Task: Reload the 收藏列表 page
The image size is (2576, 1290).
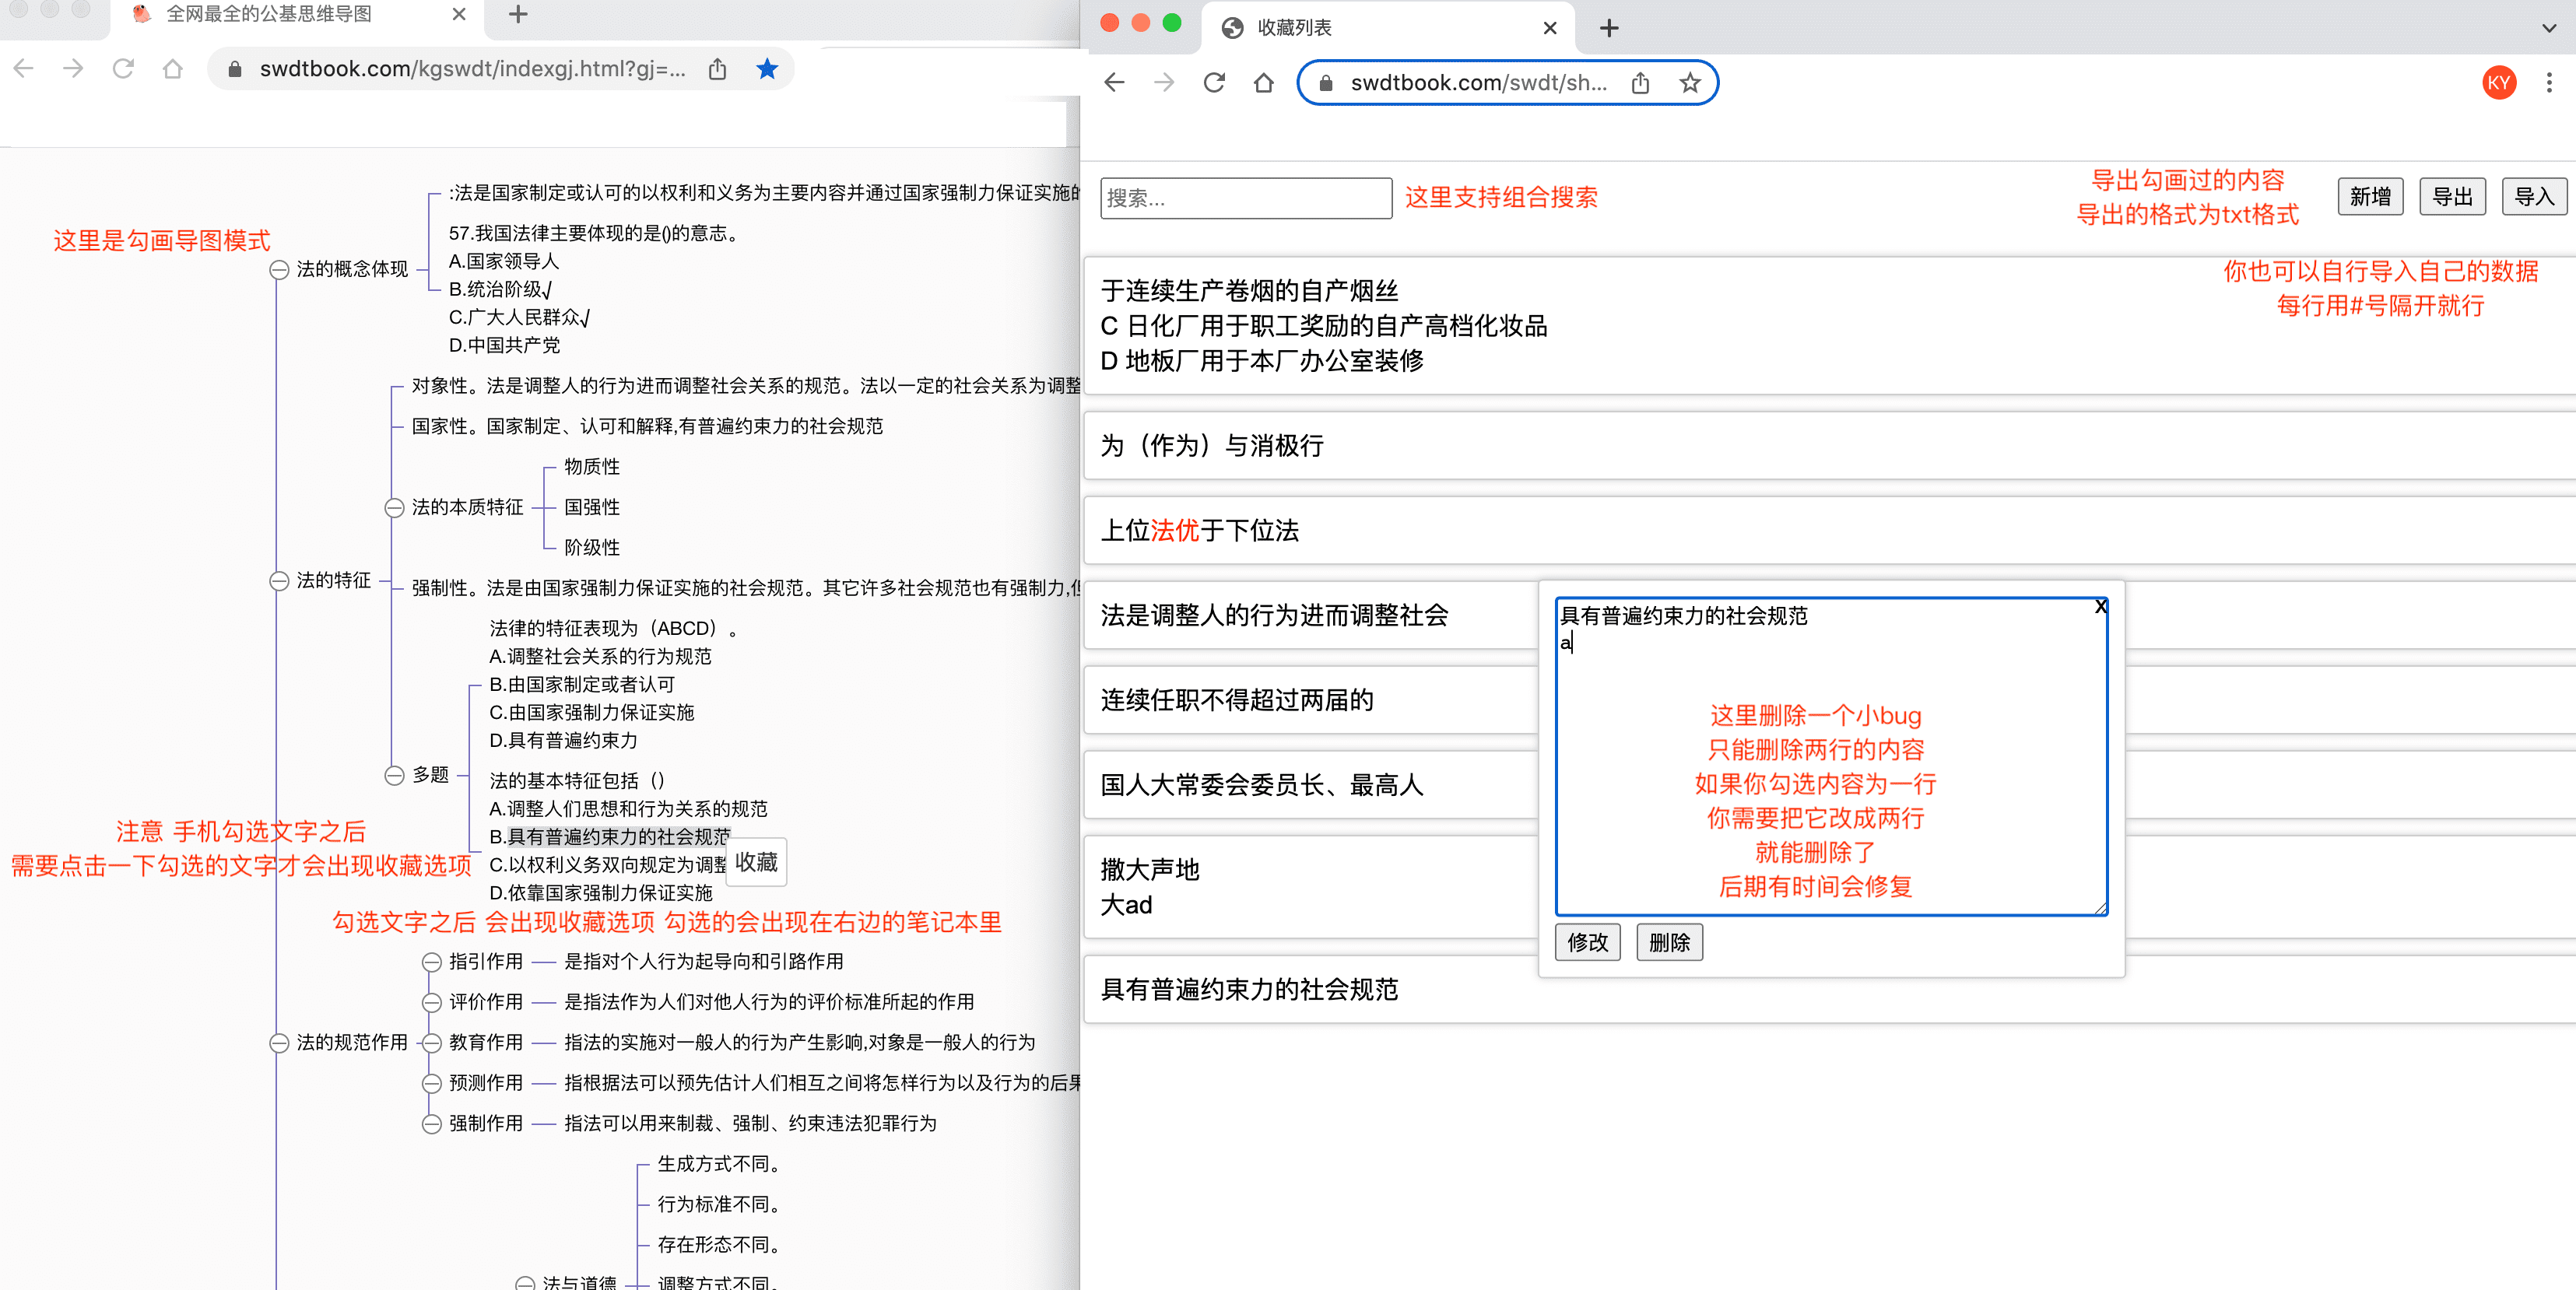Action: point(1214,82)
